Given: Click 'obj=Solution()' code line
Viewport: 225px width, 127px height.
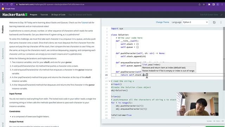Looking at the screenshot, I should click(x=119, y=90).
